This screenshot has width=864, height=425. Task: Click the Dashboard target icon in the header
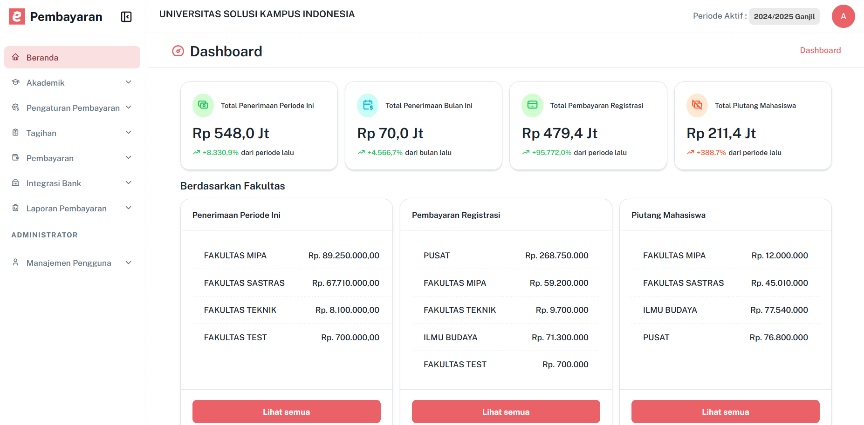pos(178,51)
